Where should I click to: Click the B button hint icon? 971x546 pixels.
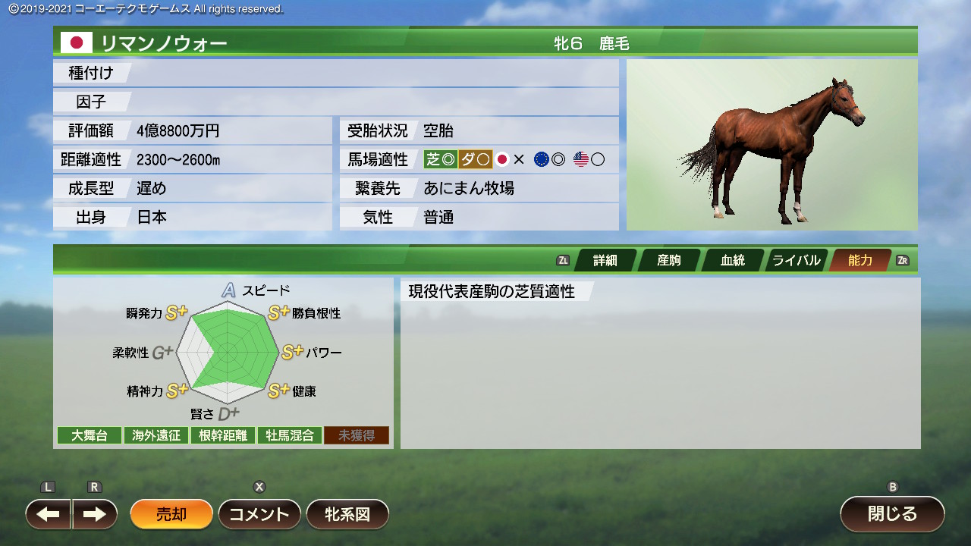coord(893,487)
